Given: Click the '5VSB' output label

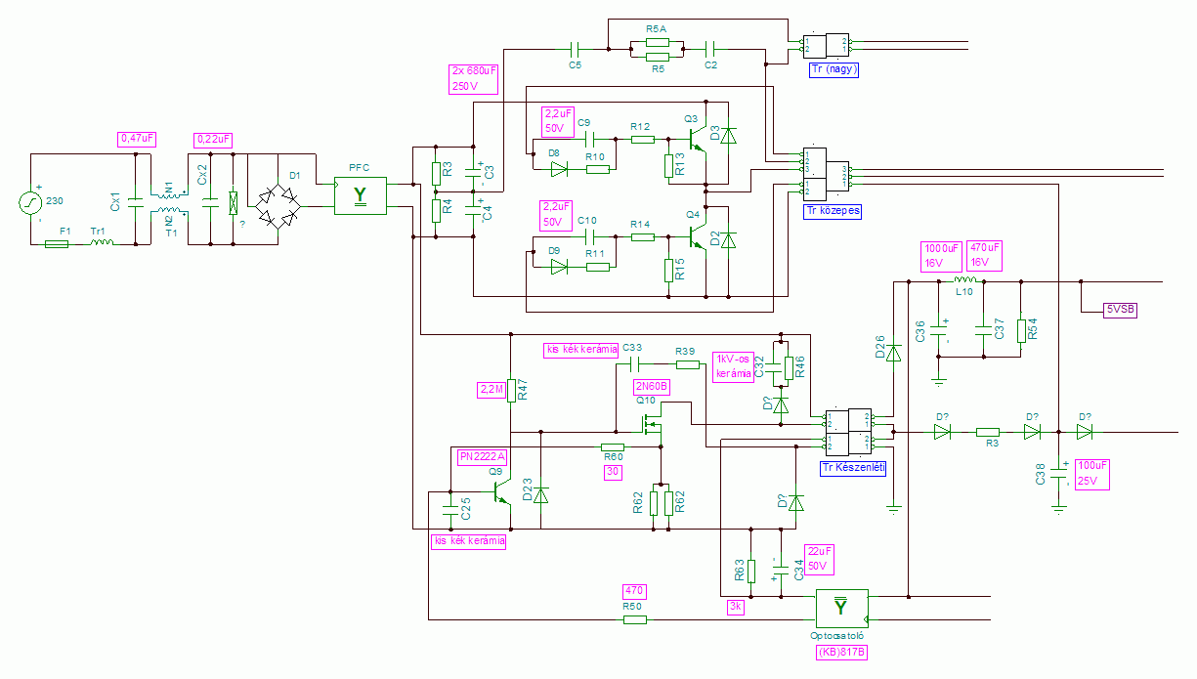Looking at the screenshot, I should [x=1120, y=311].
